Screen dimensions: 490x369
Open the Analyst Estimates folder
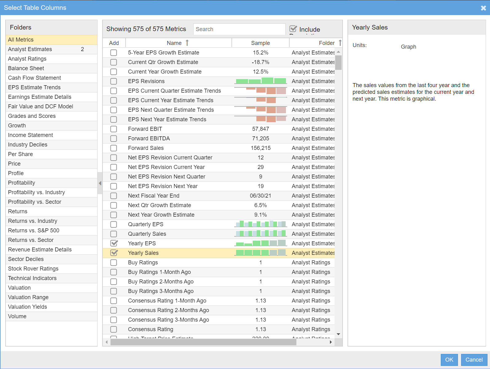click(51, 49)
